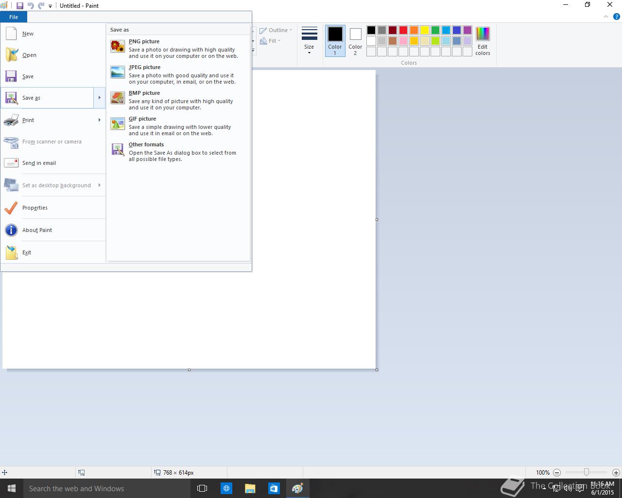The height and width of the screenshot is (498, 622).
Task: Open the Size dropdown
Action: (309, 41)
